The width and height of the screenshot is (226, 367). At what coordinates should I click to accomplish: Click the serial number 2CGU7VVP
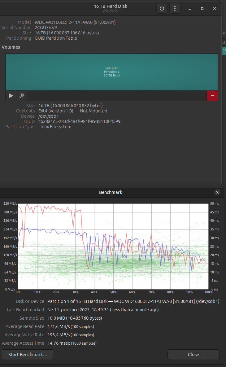pos(46,28)
